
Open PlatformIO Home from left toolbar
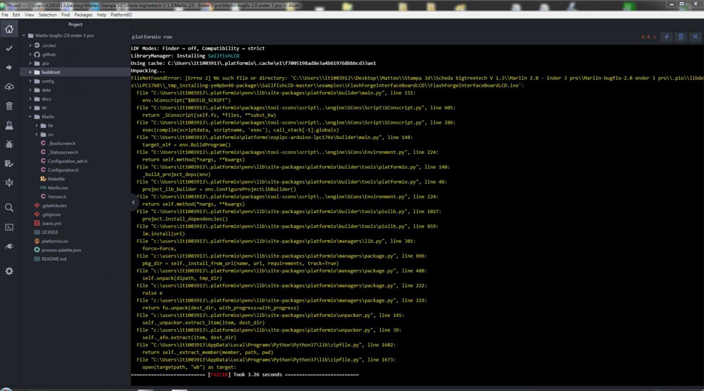tap(9, 30)
